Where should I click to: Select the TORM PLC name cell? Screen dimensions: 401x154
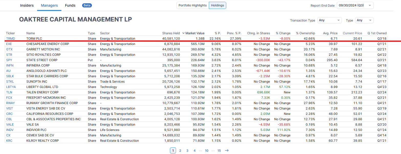click(34, 39)
